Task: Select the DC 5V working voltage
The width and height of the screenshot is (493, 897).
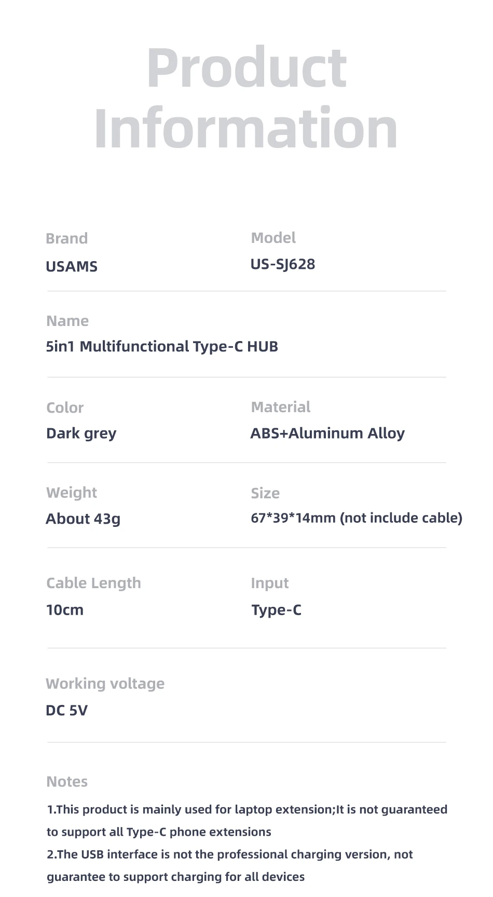Action: (66, 710)
